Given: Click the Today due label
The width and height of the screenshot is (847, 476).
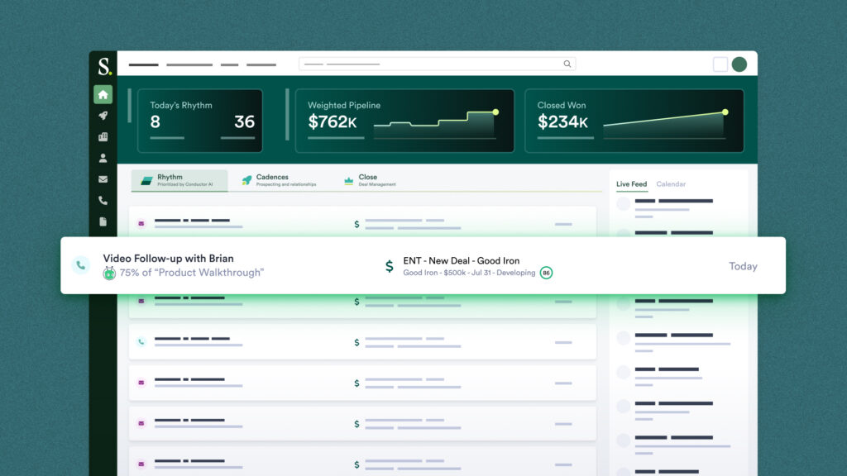Looking at the screenshot, I should 743,266.
